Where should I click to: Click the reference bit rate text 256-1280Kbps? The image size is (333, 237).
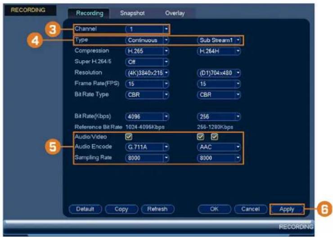click(x=215, y=127)
